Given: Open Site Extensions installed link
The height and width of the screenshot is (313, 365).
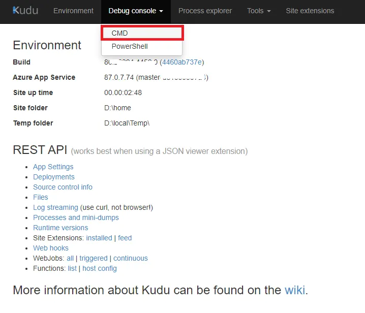Looking at the screenshot, I should pyautogui.click(x=99, y=238).
